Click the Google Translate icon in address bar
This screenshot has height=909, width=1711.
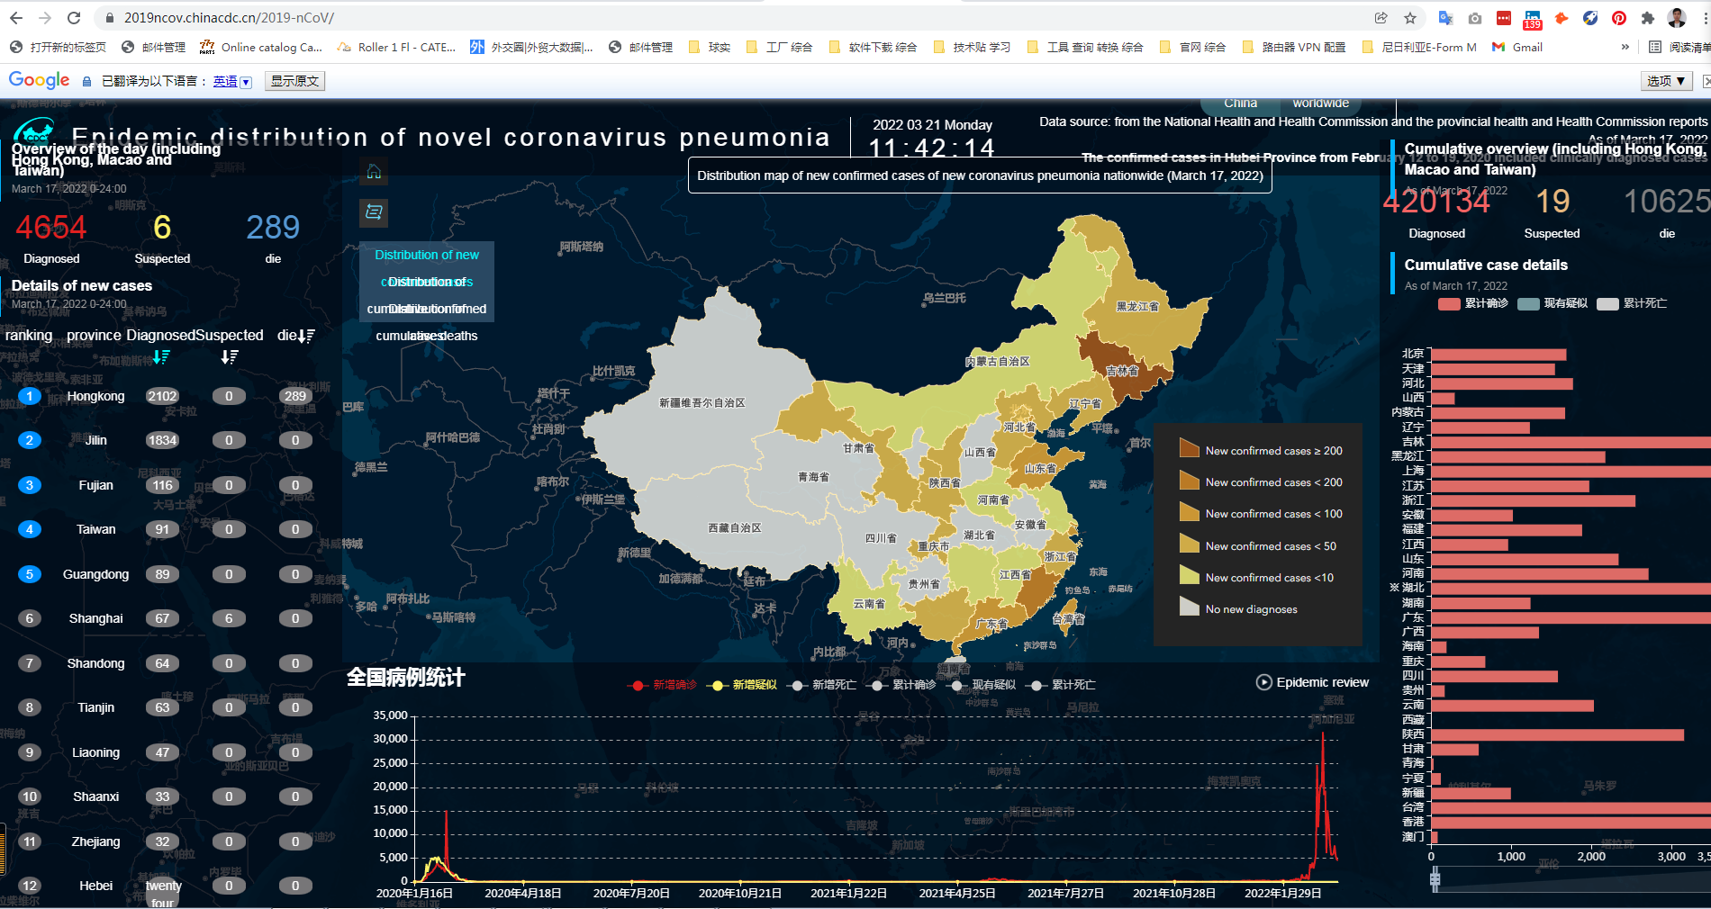pos(1444,17)
